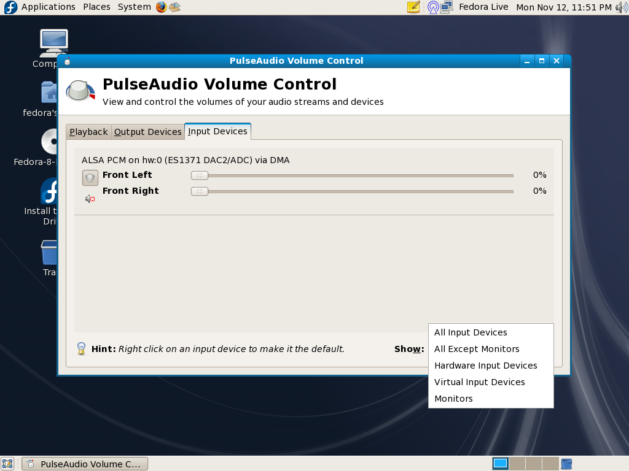Open the window menu icon in title bar
This screenshot has width=629, height=471.
click(68, 61)
